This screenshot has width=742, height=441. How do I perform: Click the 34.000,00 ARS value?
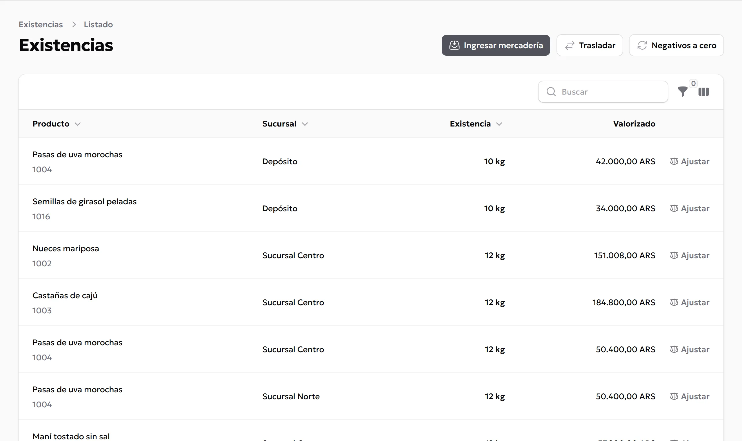click(x=625, y=208)
